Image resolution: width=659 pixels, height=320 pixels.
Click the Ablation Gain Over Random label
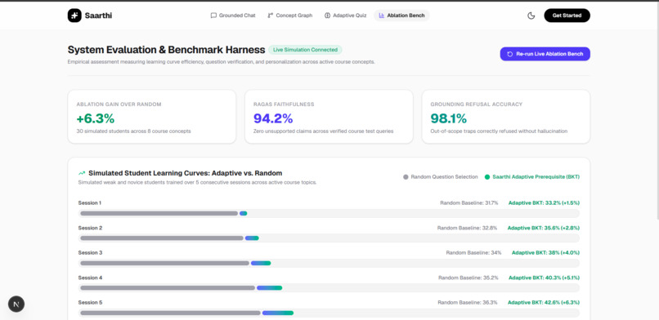(x=119, y=104)
